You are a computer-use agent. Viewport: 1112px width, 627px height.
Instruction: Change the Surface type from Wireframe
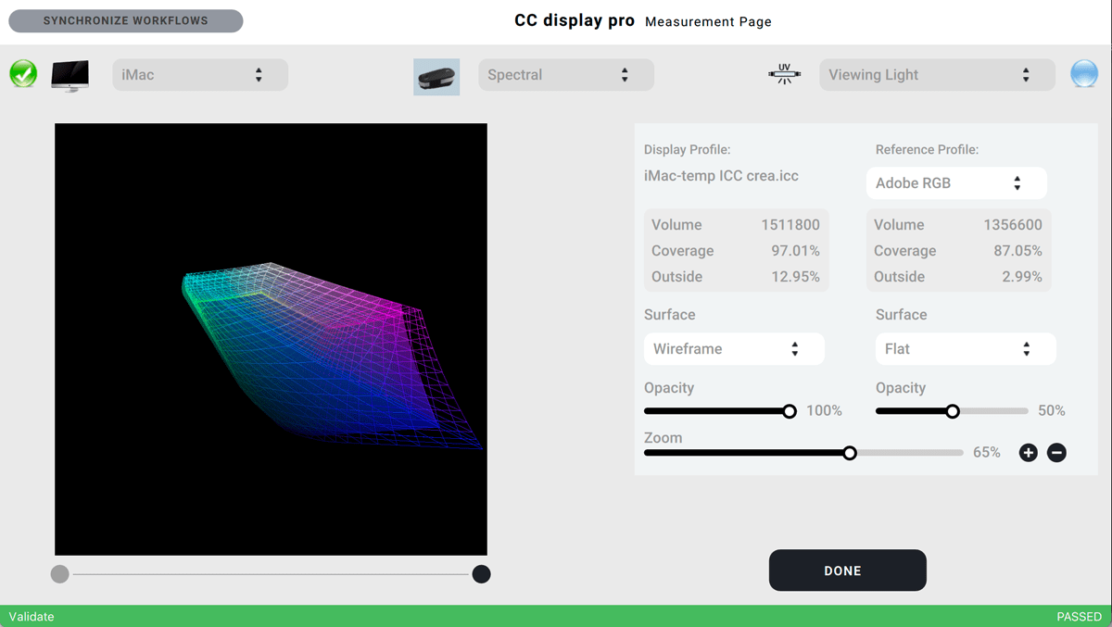pyautogui.click(x=733, y=348)
